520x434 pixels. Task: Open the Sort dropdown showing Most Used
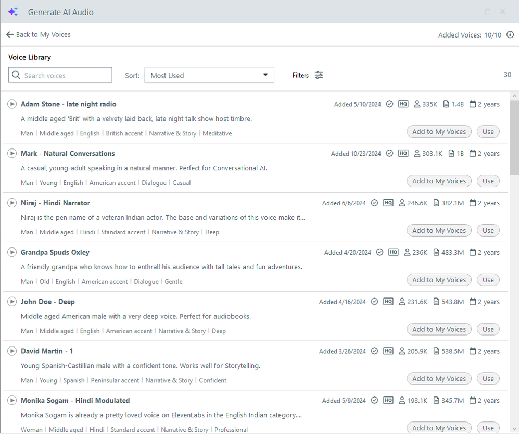click(209, 76)
